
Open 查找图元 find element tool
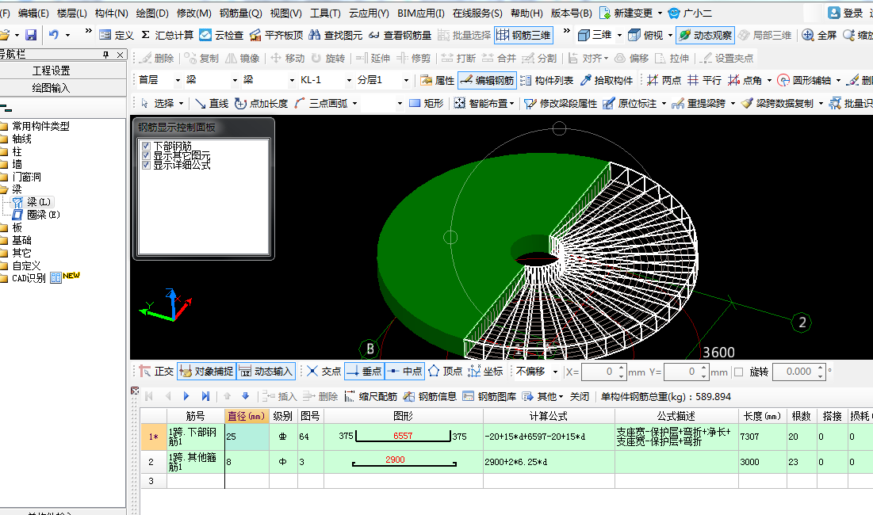[335, 35]
